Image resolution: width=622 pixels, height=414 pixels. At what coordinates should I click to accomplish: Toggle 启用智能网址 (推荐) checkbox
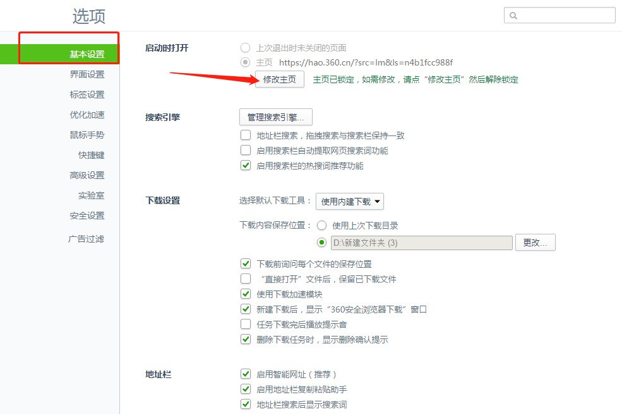246,374
